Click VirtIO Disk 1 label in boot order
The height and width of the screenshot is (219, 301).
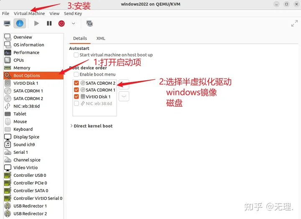tap(98, 97)
